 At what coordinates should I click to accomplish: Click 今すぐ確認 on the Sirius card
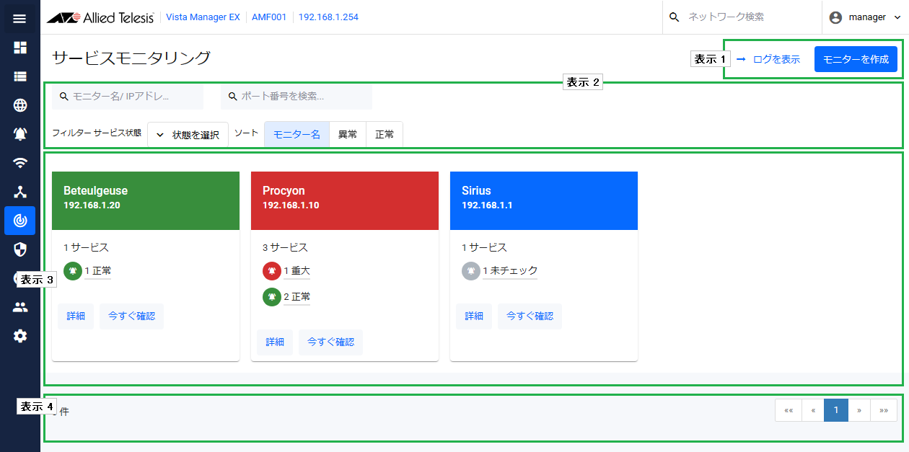click(x=530, y=316)
